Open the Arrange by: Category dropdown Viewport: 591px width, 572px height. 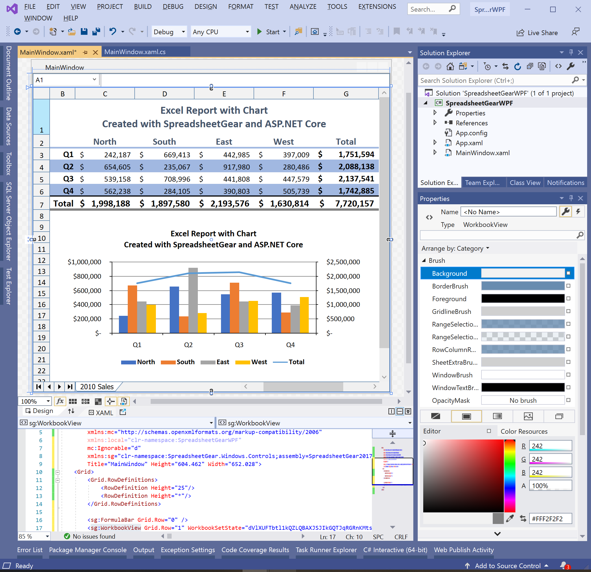tap(455, 248)
